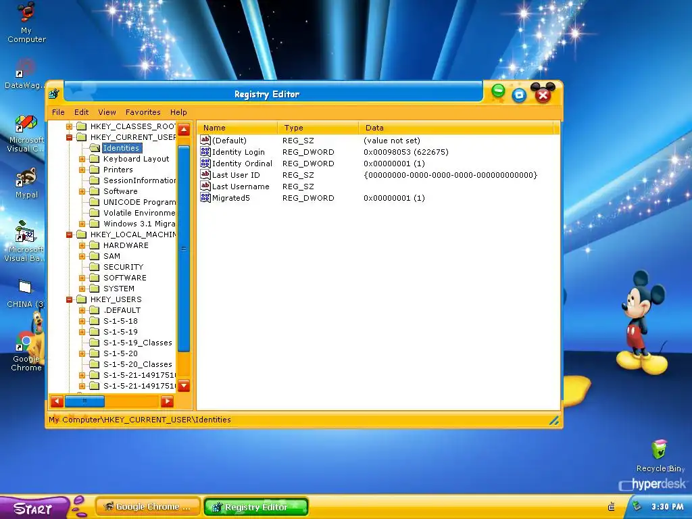This screenshot has height=519, width=692.
Task: Open the Mypal browser shortcut
Action: (x=26, y=182)
